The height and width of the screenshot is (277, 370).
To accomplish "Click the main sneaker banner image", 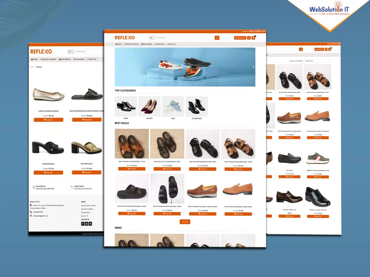I will coord(185,67).
